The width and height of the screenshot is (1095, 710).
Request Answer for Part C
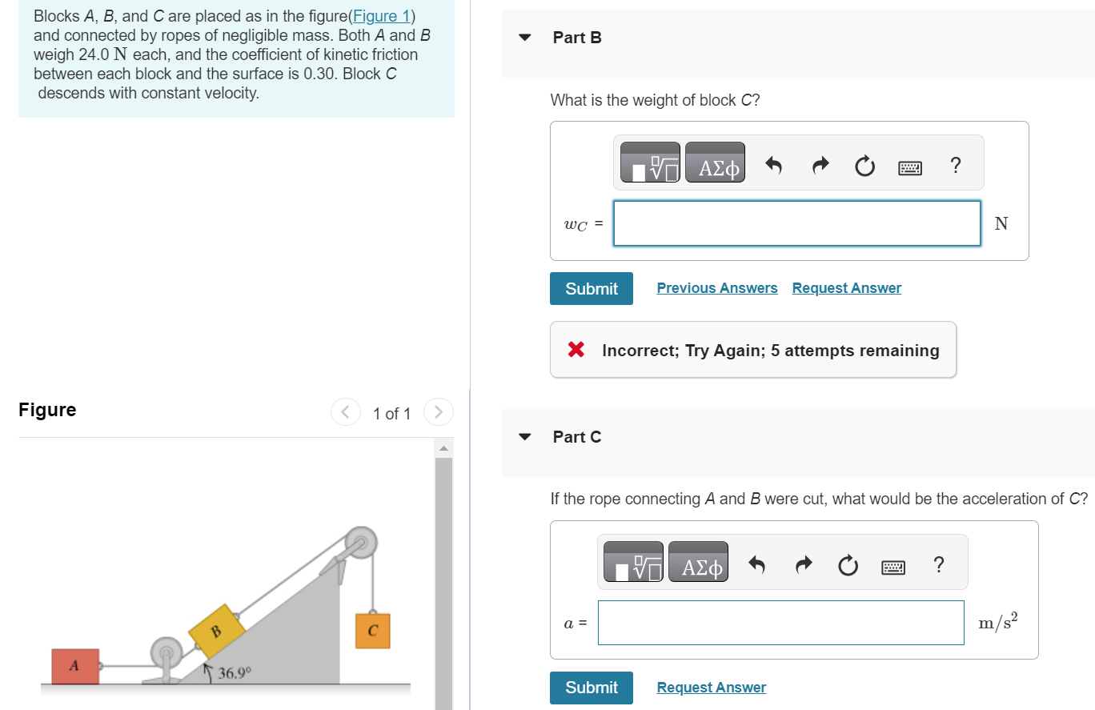pyautogui.click(x=711, y=687)
